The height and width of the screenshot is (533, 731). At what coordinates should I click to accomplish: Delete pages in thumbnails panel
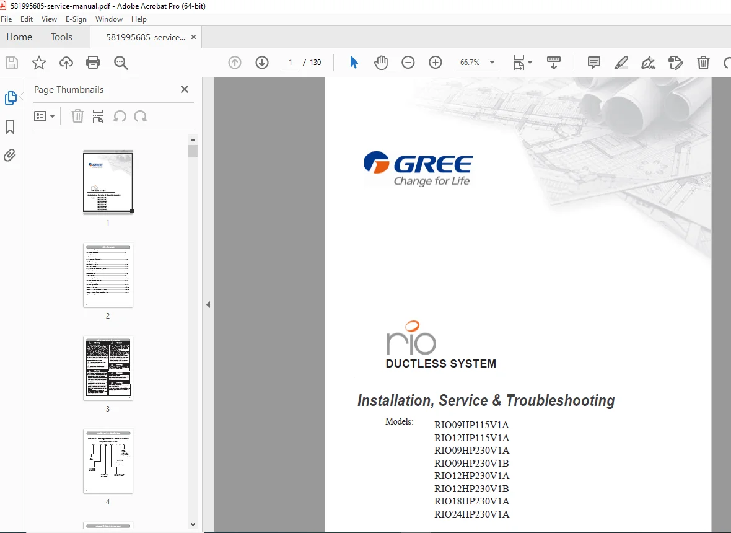[x=77, y=116]
